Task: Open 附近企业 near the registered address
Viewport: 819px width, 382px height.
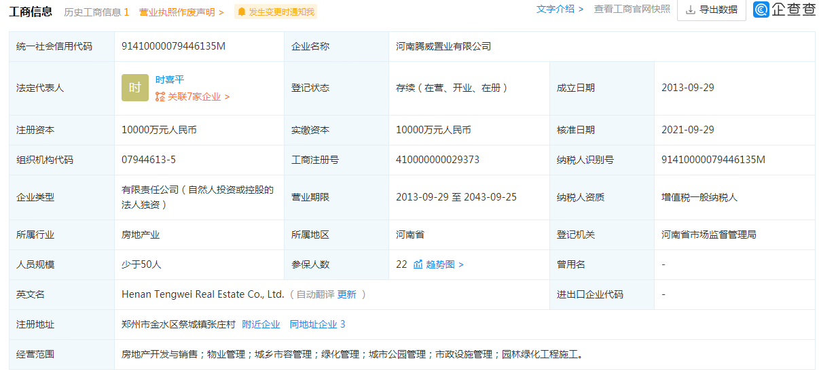Action: click(x=261, y=324)
